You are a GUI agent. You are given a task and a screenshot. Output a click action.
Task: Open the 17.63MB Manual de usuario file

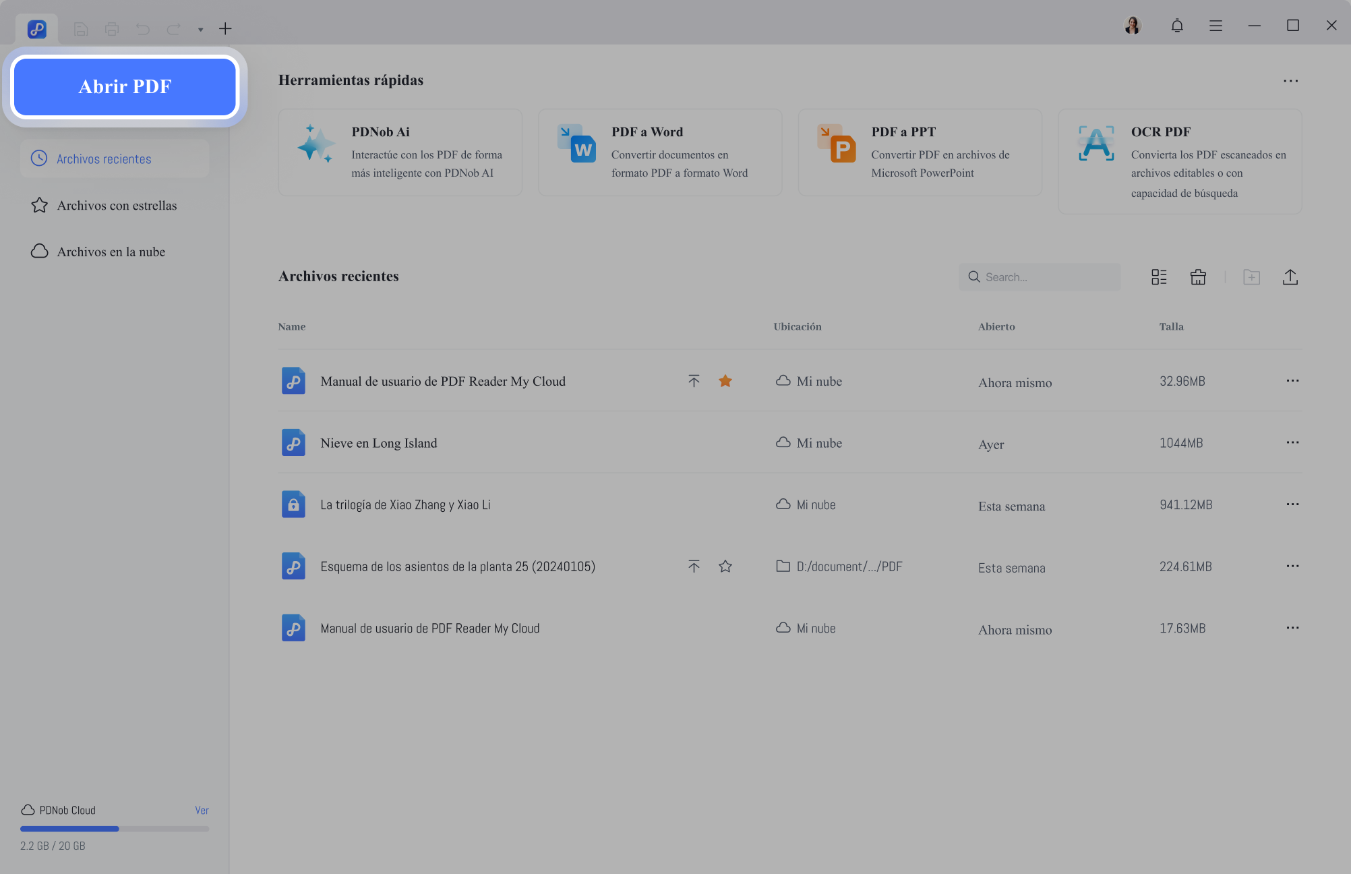pos(430,629)
